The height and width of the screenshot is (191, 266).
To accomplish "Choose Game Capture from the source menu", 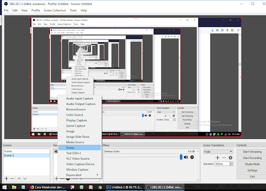I will click(x=79, y=126).
